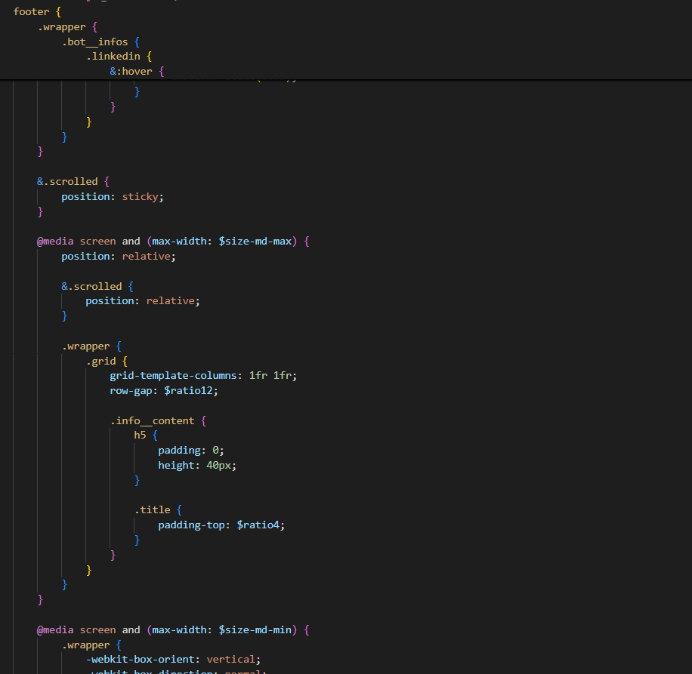The image size is (692, 674).
Task: Click the ".title {" selector
Action: pyautogui.click(x=158, y=510)
